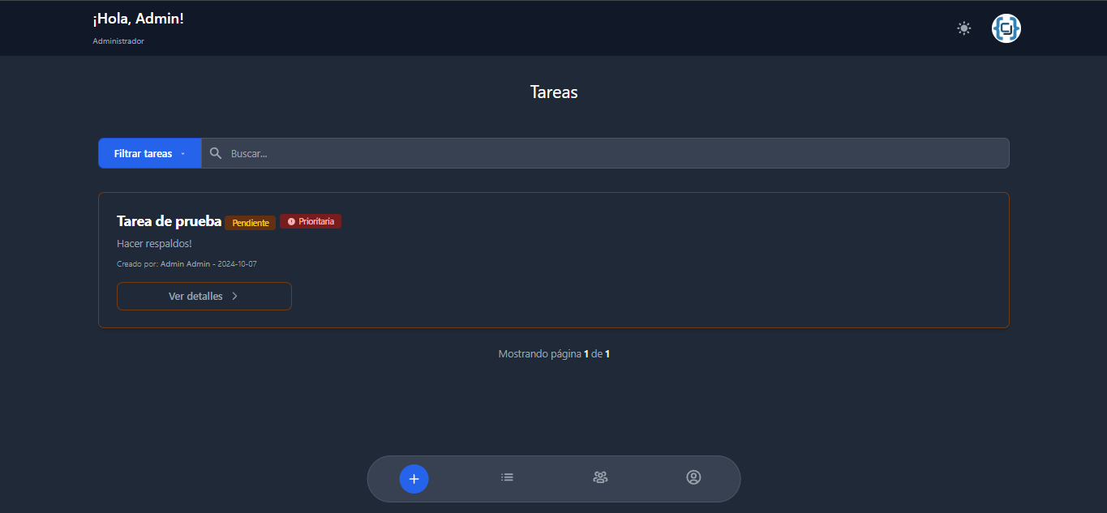Screen dimensions: 1107x513
Task: Focus the Buscar search field
Action: point(608,153)
